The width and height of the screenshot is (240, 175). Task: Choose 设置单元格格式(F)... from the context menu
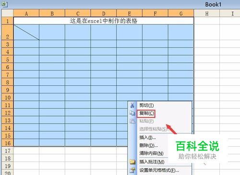coord(159,170)
